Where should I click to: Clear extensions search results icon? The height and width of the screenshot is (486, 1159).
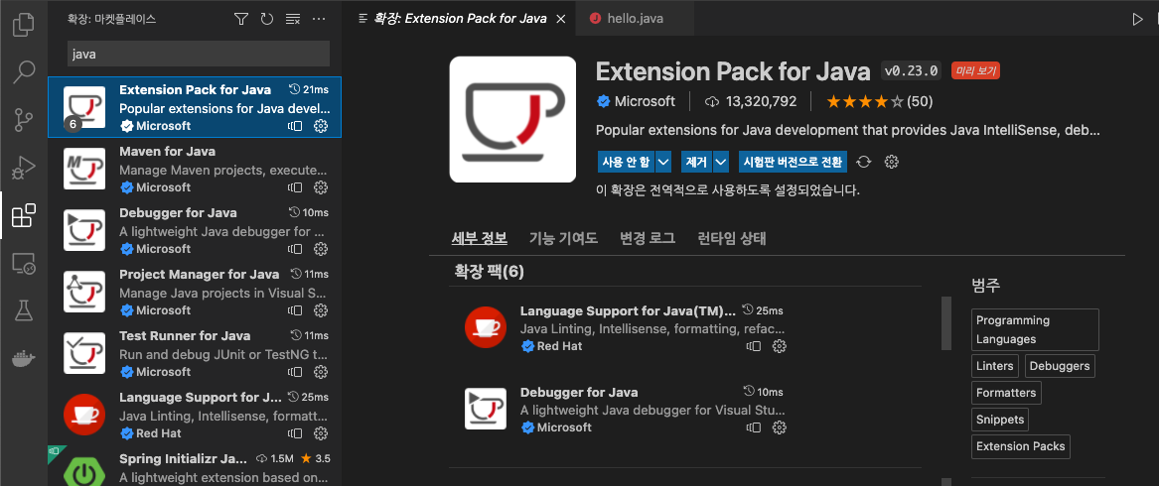coord(293,19)
